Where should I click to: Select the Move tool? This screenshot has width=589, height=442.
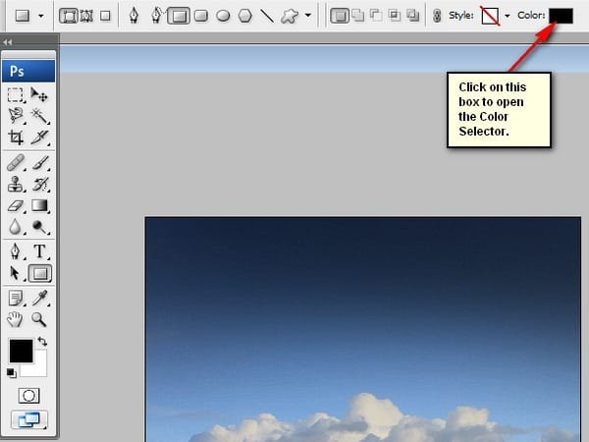[x=39, y=95]
